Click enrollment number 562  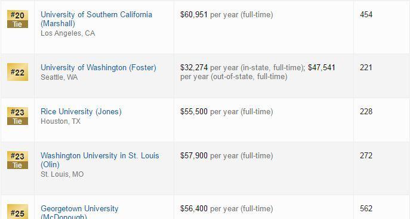click(366, 208)
